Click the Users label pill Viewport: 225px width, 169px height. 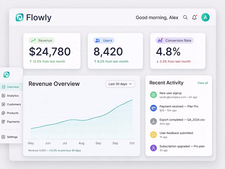(104, 41)
